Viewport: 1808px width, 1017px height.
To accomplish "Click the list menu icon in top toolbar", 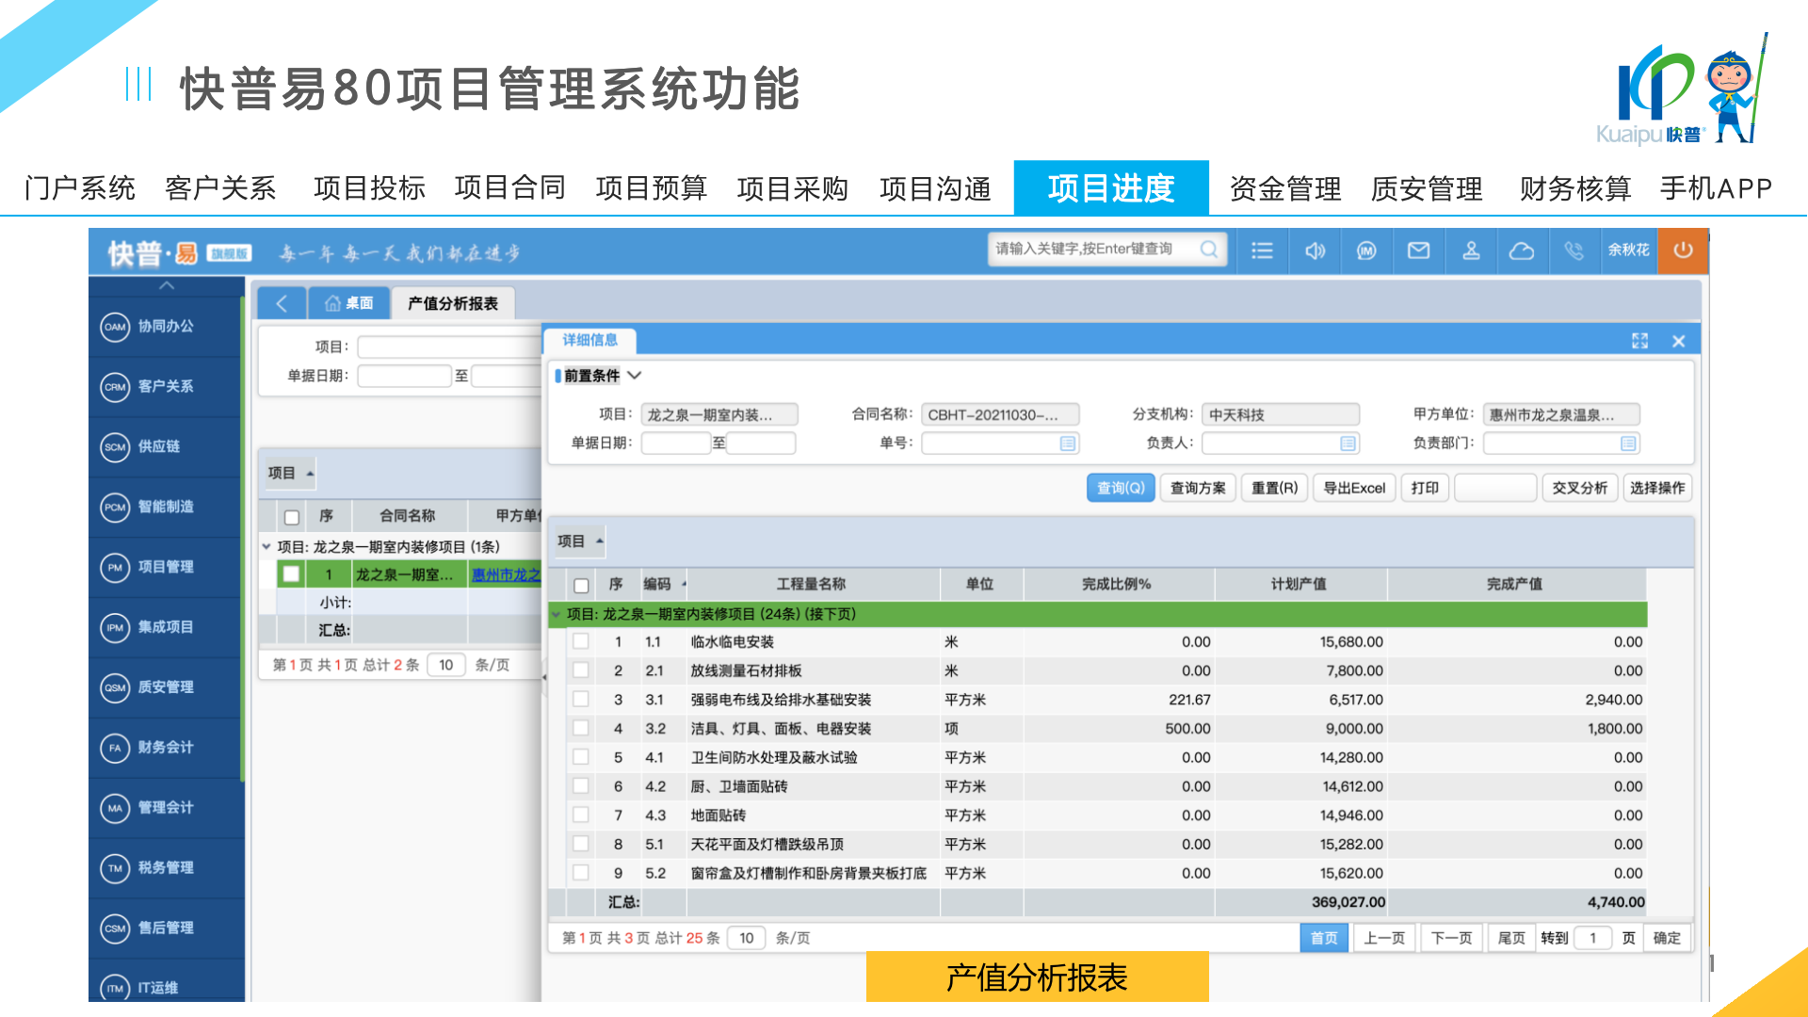I will tap(1262, 250).
